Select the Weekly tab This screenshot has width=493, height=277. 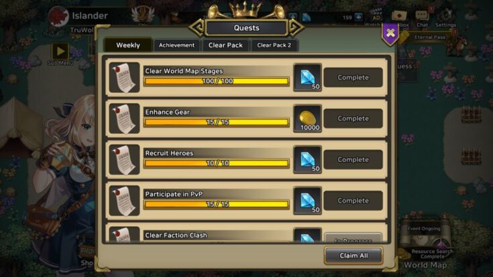[x=128, y=45]
